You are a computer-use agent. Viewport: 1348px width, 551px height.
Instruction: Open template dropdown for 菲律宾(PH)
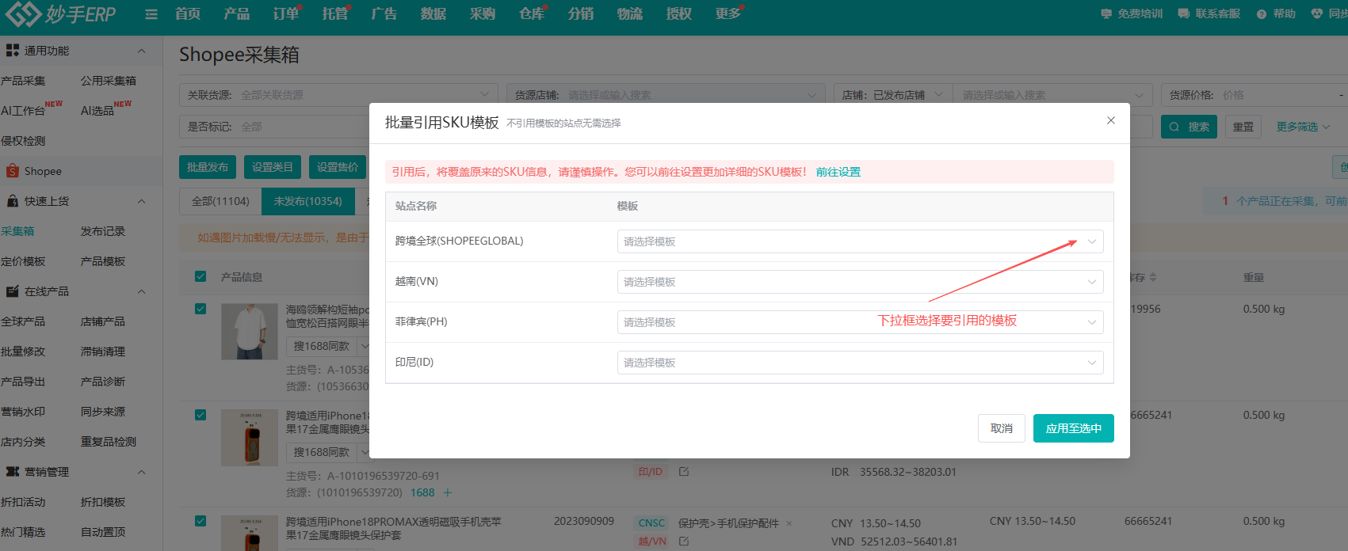860,322
